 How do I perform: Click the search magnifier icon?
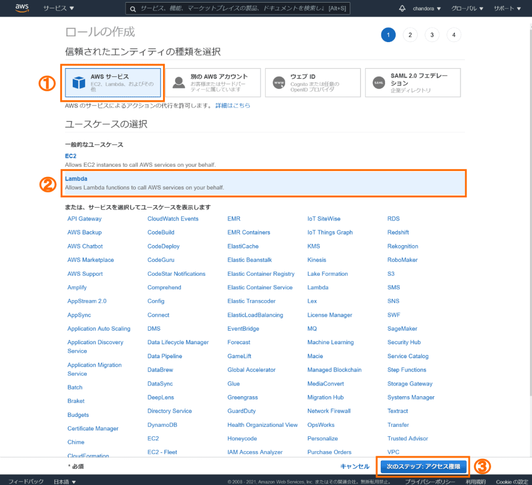133,9
